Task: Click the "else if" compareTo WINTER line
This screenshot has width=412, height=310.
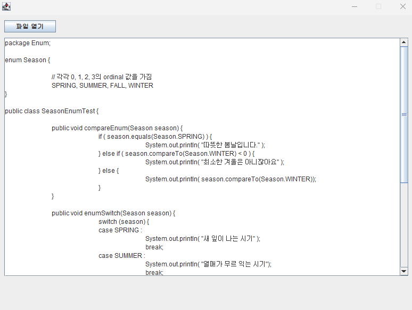Action: [176, 154]
